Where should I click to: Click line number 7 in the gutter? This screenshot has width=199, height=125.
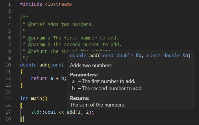pos(9,45)
